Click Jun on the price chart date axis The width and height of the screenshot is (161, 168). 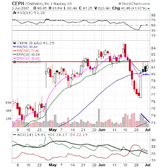102,130
